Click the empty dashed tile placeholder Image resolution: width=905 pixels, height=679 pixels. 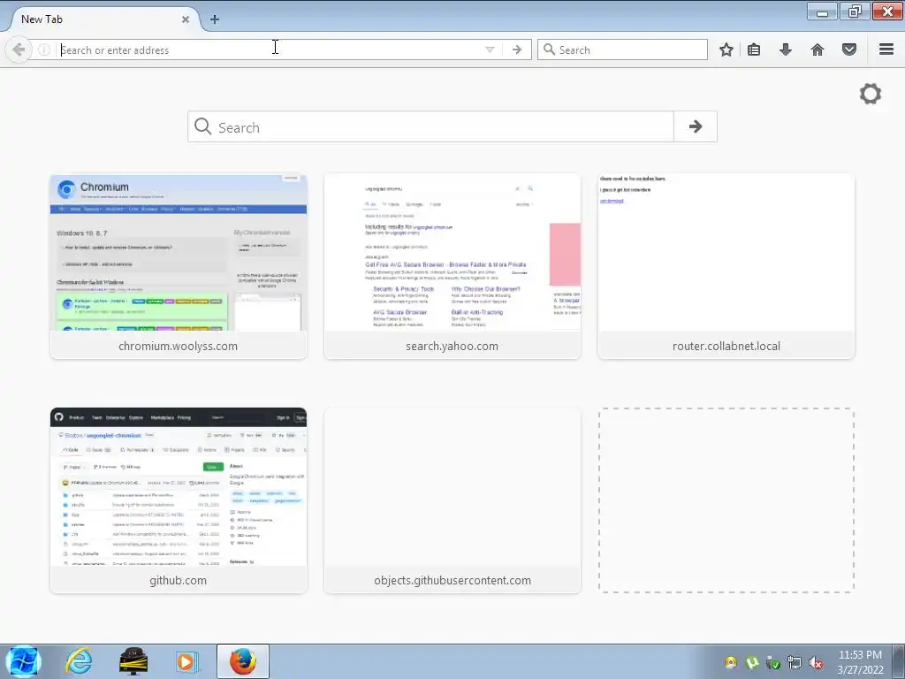tap(726, 500)
